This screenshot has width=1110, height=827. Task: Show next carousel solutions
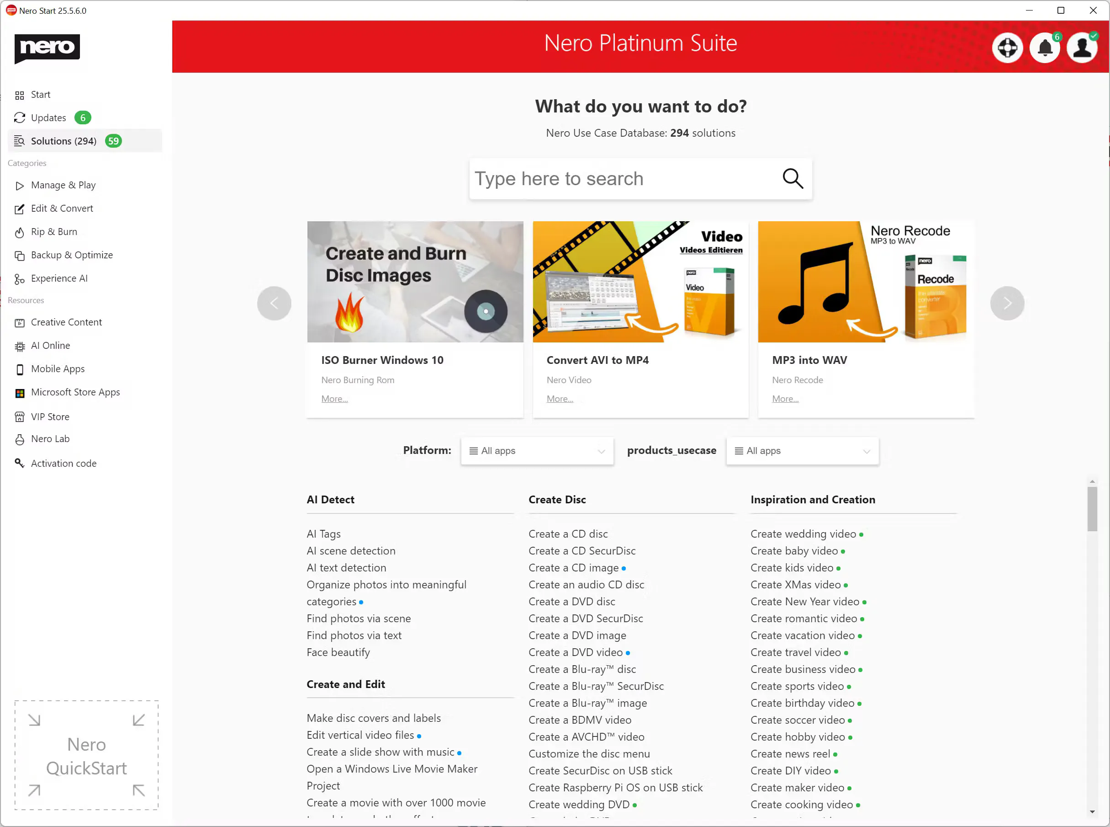pos(1007,304)
